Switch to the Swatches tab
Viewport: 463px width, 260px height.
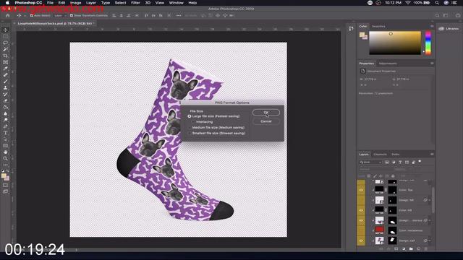(378, 26)
